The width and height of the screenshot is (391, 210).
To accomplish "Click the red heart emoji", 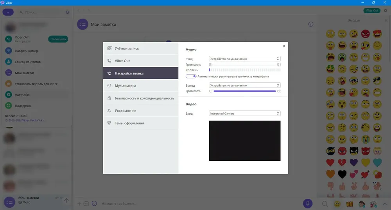I will [330, 162].
